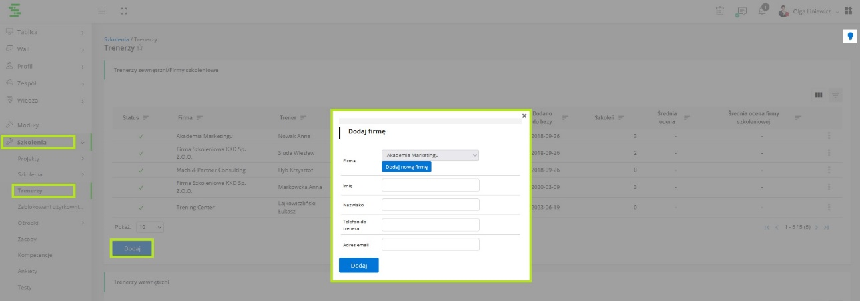Click the Szkolenia breadcrumb link
Image resolution: width=860 pixels, height=301 pixels.
[116, 39]
